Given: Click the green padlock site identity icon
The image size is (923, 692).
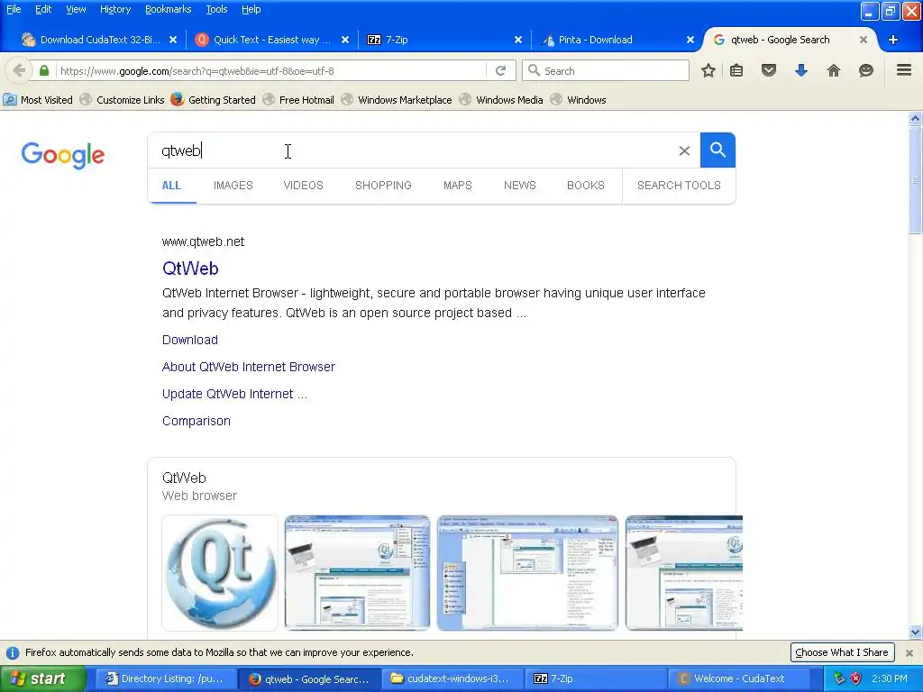Looking at the screenshot, I should tap(44, 70).
